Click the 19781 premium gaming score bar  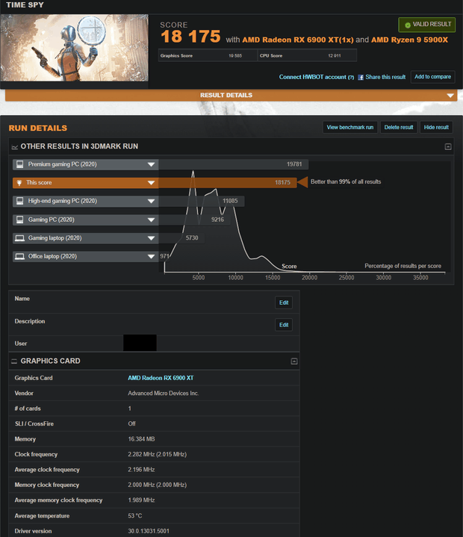[x=233, y=164]
